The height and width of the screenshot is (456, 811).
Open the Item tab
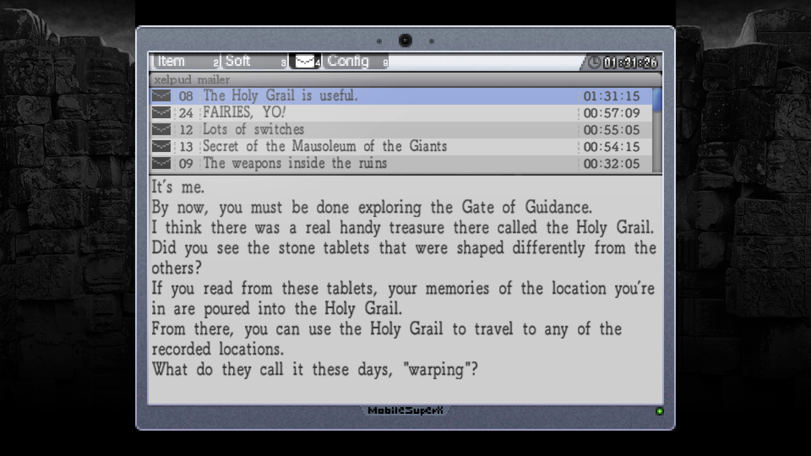[172, 62]
